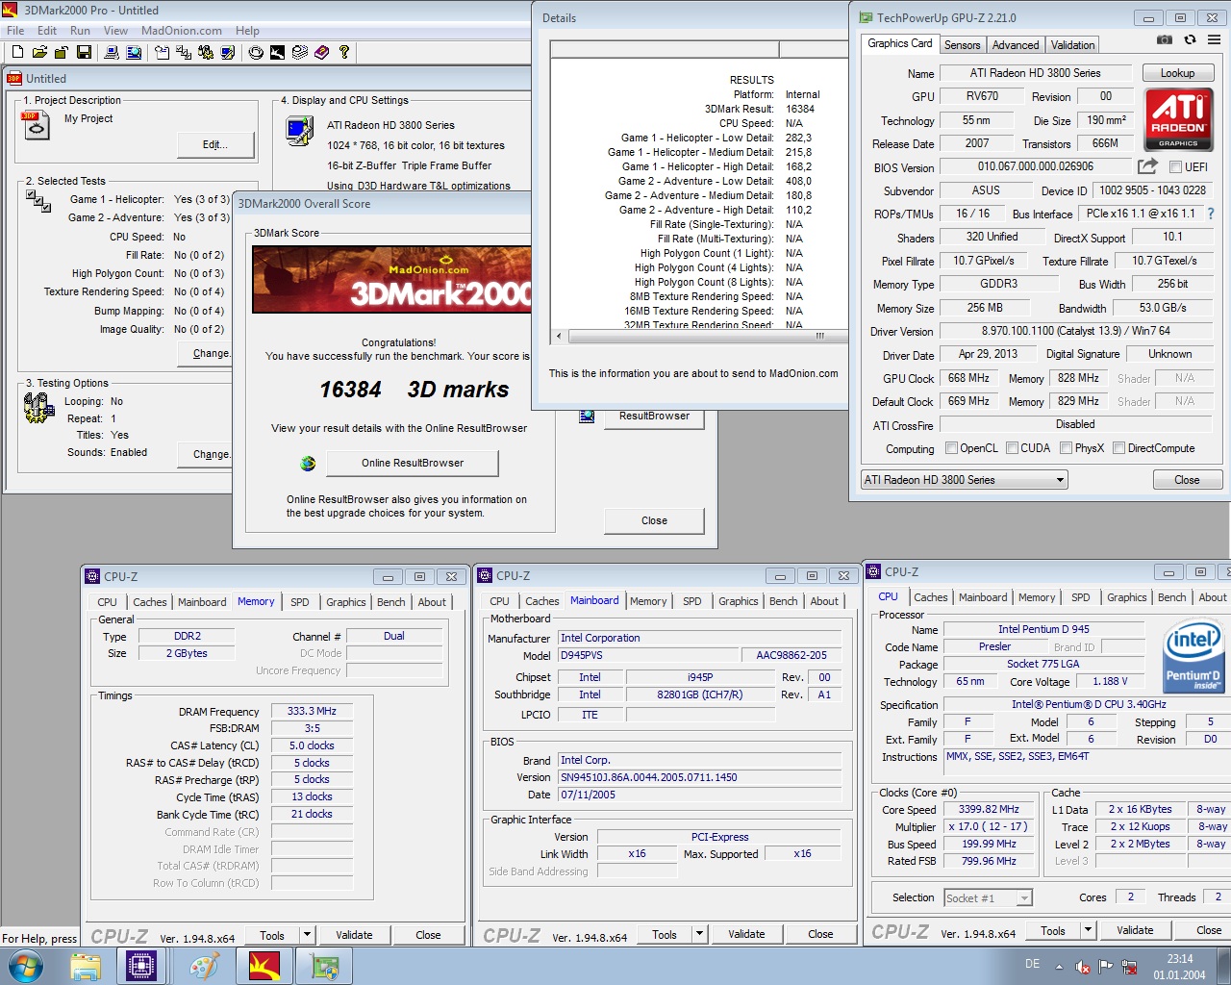1231x985 pixels.
Task: Switch to the Advanced tab in GPU-Z
Action: tap(1016, 45)
